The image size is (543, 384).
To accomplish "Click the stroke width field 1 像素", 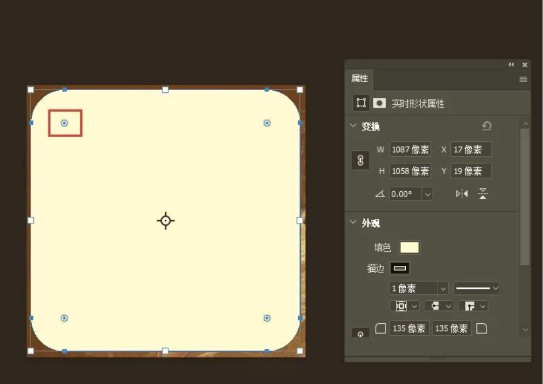I will pyautogui.click(x=413, y=288).
